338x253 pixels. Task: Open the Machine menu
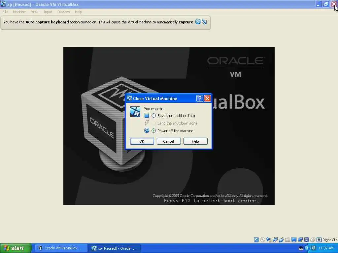pyautogui.click(x=19, y=12)
